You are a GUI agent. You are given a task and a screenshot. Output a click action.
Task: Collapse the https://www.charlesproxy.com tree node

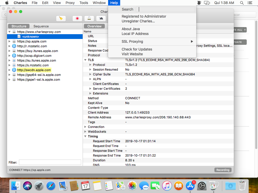pyautogui.click(x=10, y=32)
